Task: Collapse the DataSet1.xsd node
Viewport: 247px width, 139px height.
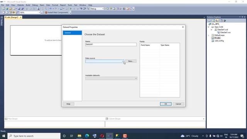Action: (x=211, y=30)
